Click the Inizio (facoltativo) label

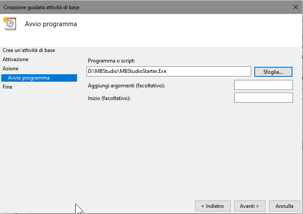click(109, 98)
